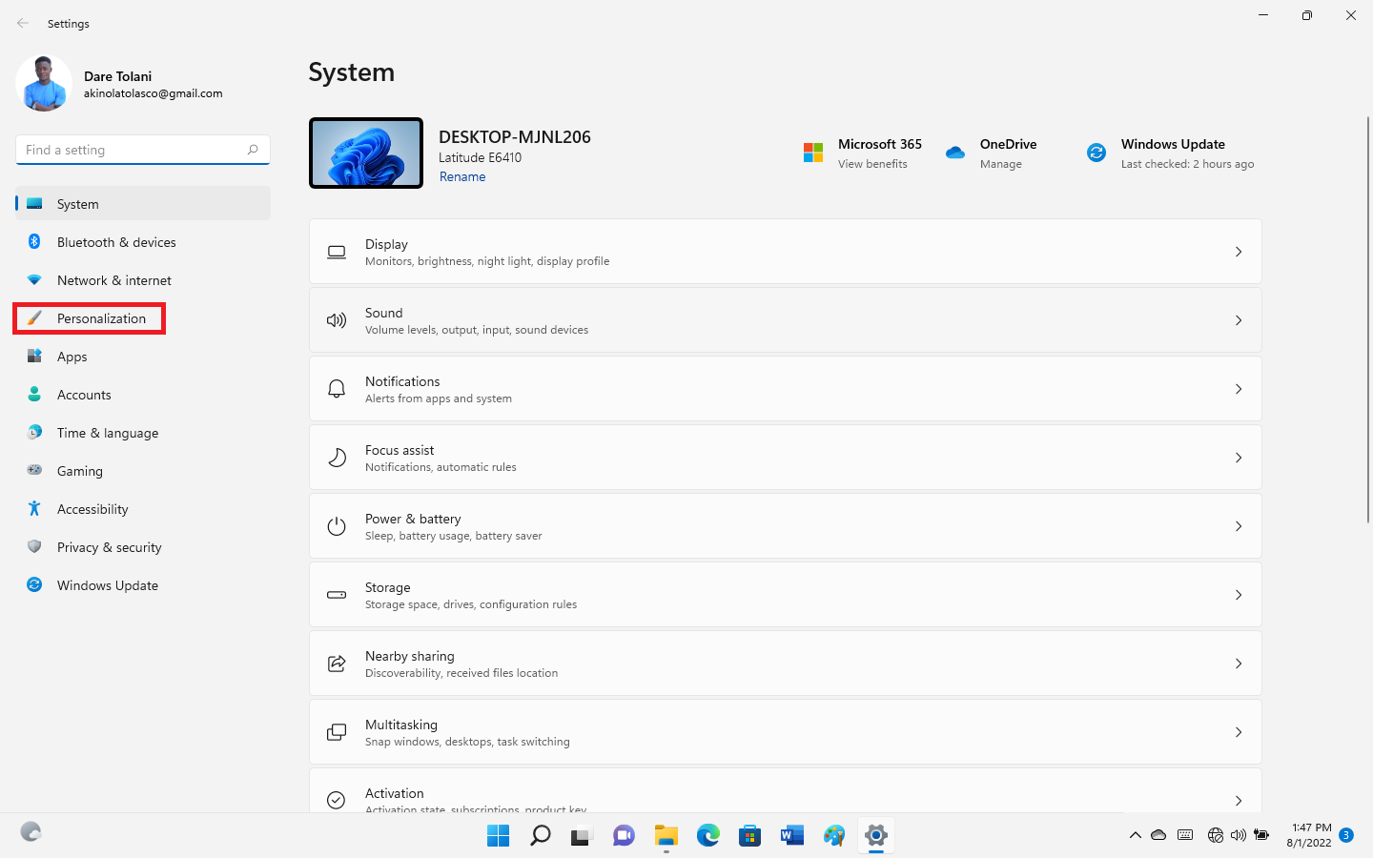This screenshot has height=858, width=1373.
Task: Click the OneDrive cloud icon in header
Action: 955,153
